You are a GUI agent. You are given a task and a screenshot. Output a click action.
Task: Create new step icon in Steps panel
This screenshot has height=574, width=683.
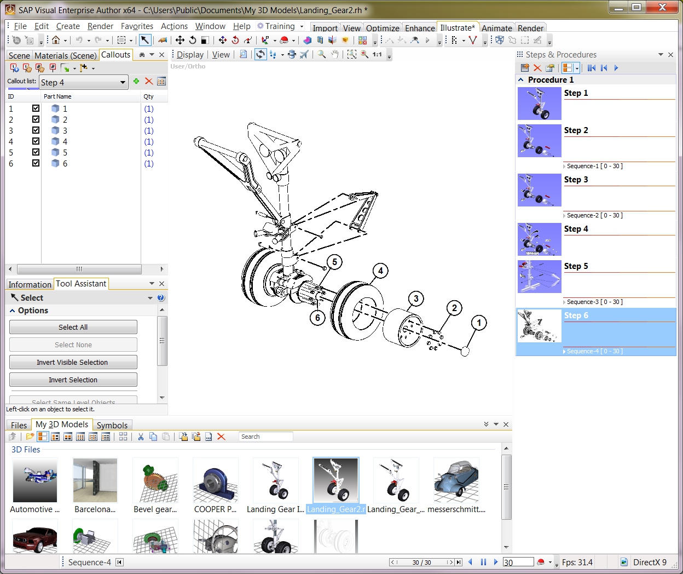point(525,68)
